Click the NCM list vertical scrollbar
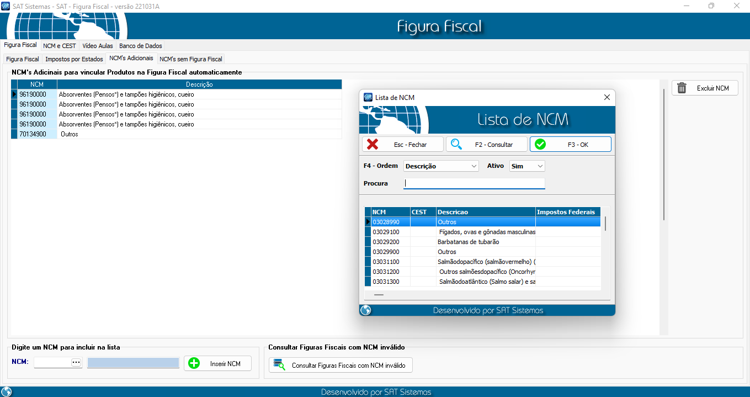Screen dimensions: 750x397 pyautogui.click(x=605, y=224)
